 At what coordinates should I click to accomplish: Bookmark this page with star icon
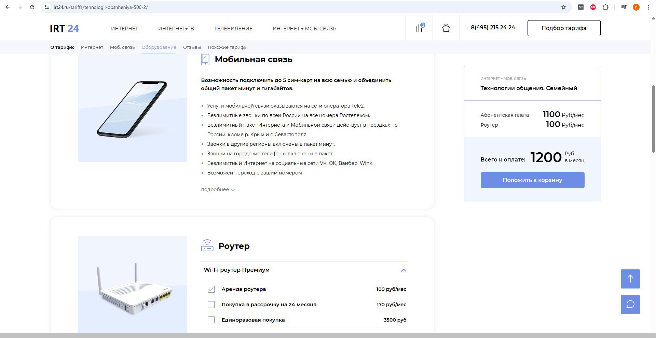(x=564, y=7)
